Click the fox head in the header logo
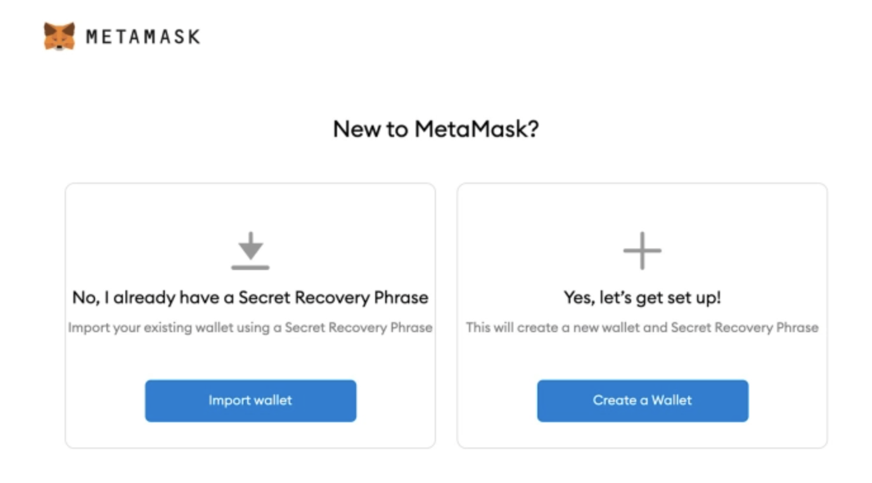Screen dimensions: 872x483 click(59, 36)
